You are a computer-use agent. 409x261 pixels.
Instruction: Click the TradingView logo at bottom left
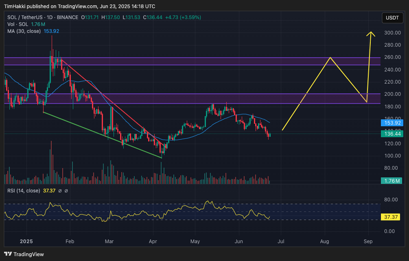24,255
